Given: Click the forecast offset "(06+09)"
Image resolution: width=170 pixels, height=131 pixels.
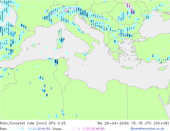Looking at the screenshot, I should (161, 123).
